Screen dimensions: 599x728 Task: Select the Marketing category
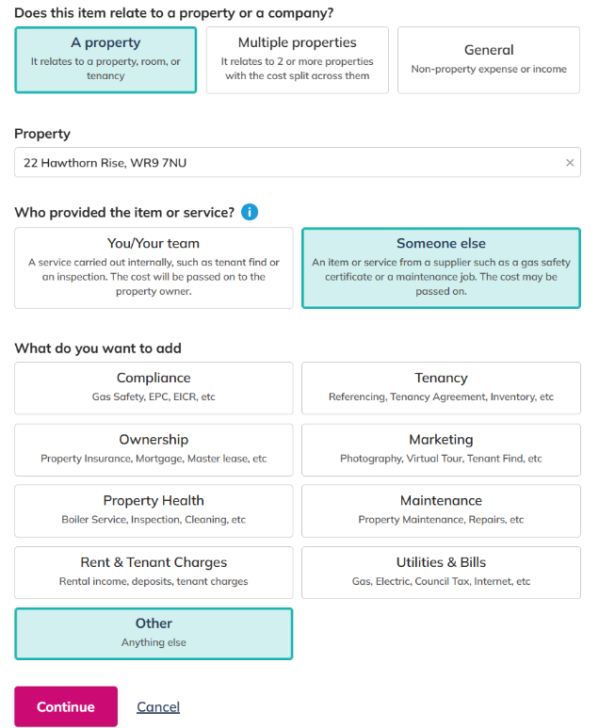coord(441,450)
